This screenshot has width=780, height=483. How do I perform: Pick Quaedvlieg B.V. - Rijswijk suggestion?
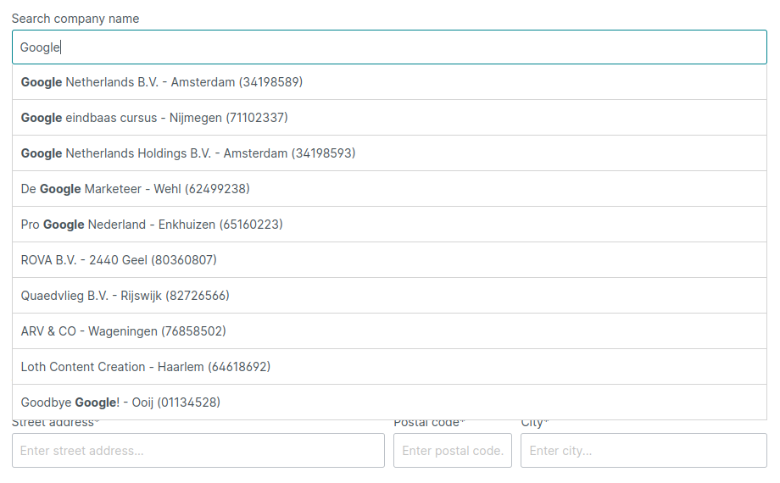(x=389, y=296)
